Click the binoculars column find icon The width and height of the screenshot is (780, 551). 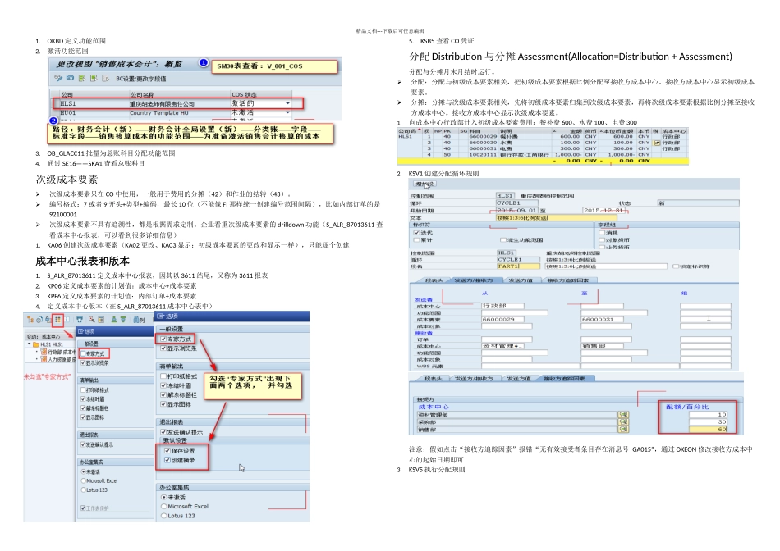pyautogui.click(x=135, y=320)
